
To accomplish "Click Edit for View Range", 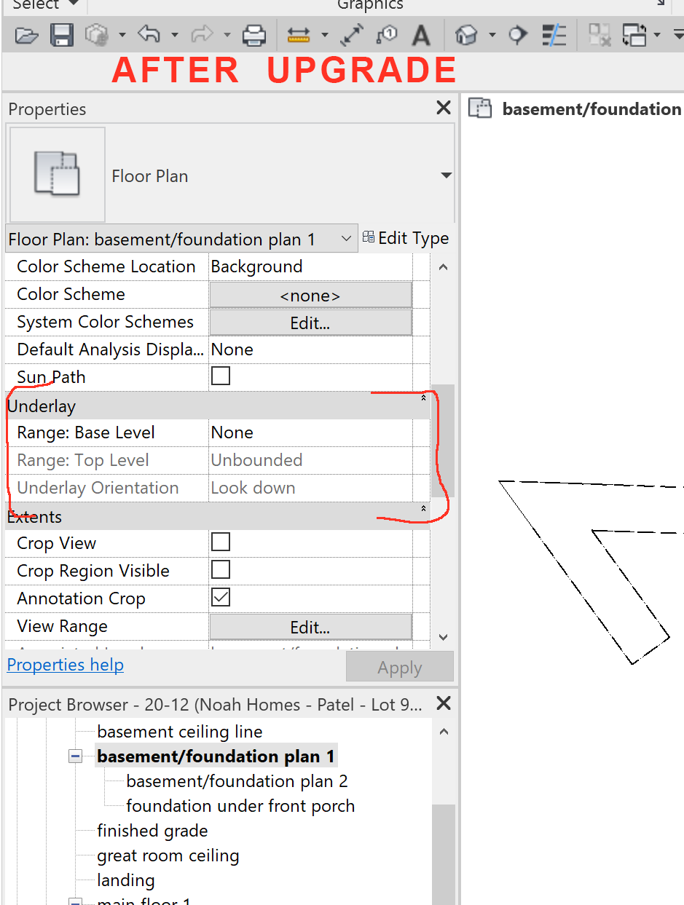I will [x=310, y=627].
